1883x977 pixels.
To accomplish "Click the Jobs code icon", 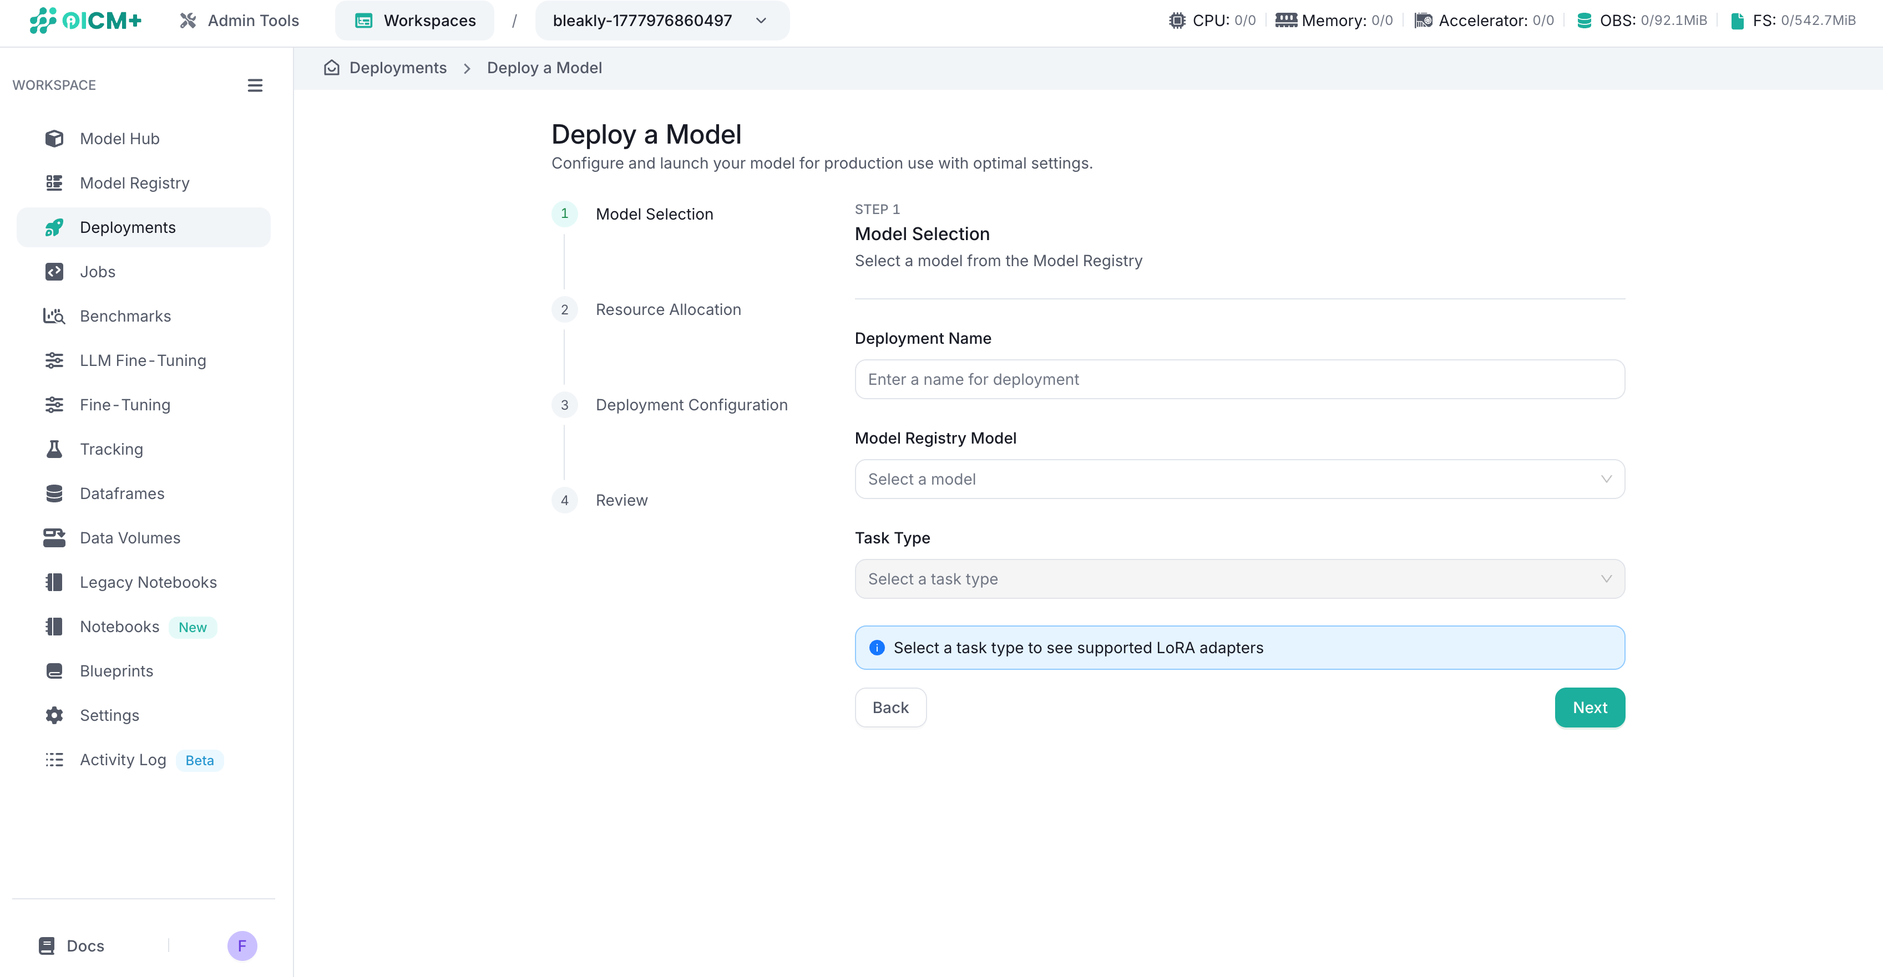I will pyautogui.click(x=54, y=271).
